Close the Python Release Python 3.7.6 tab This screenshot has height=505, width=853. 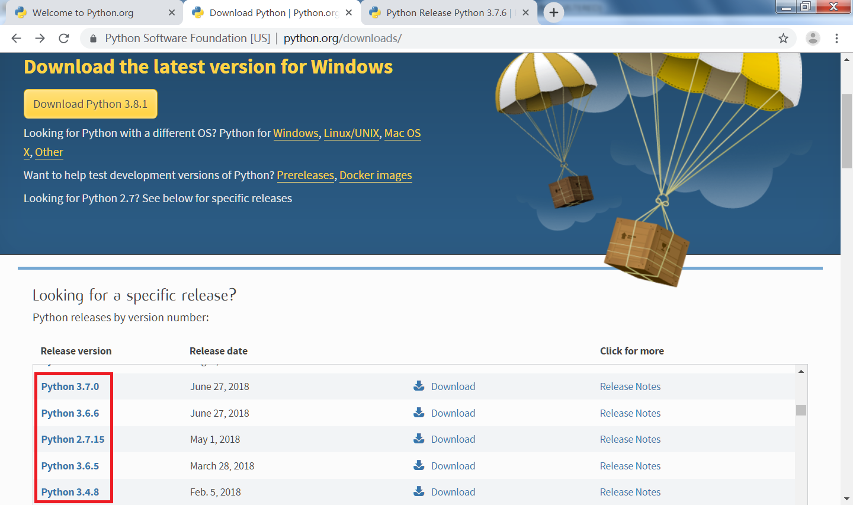(x=525, y=12)
